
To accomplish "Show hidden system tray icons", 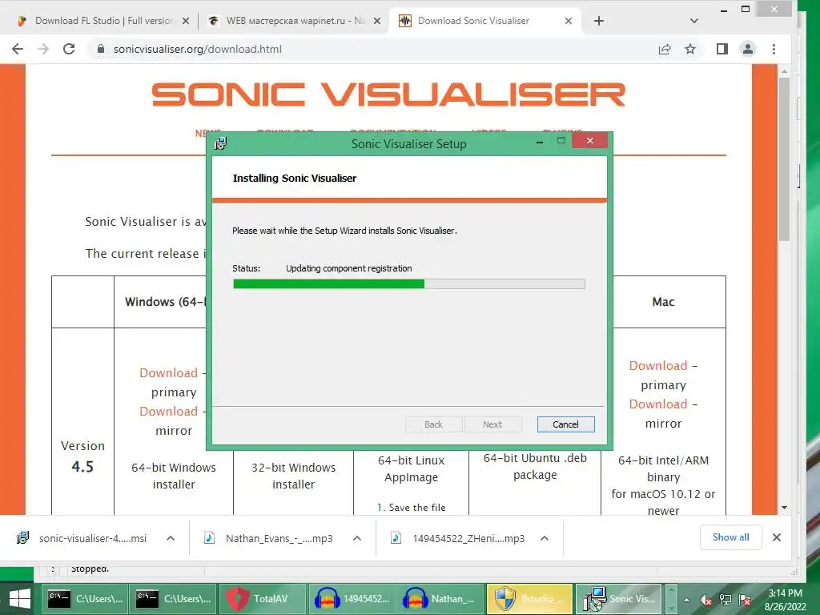I will [x=686, y=600].
